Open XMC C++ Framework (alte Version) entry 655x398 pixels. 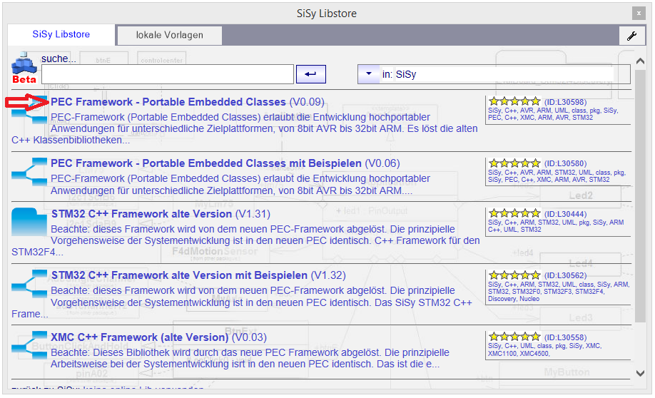click(140, 337)
